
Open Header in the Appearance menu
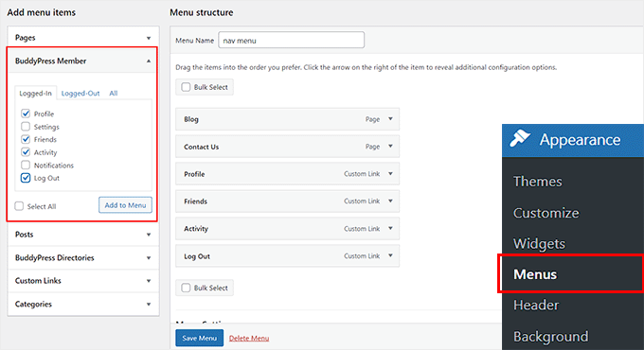[536, 305]
